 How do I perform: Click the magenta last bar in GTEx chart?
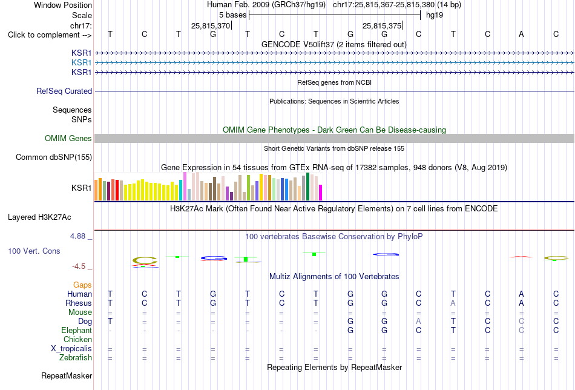point(320,193)
